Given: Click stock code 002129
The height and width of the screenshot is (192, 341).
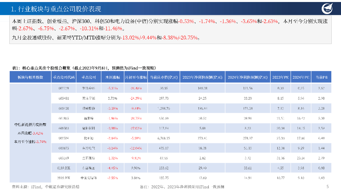Looking at the screenshot, I should pos(64,88).
